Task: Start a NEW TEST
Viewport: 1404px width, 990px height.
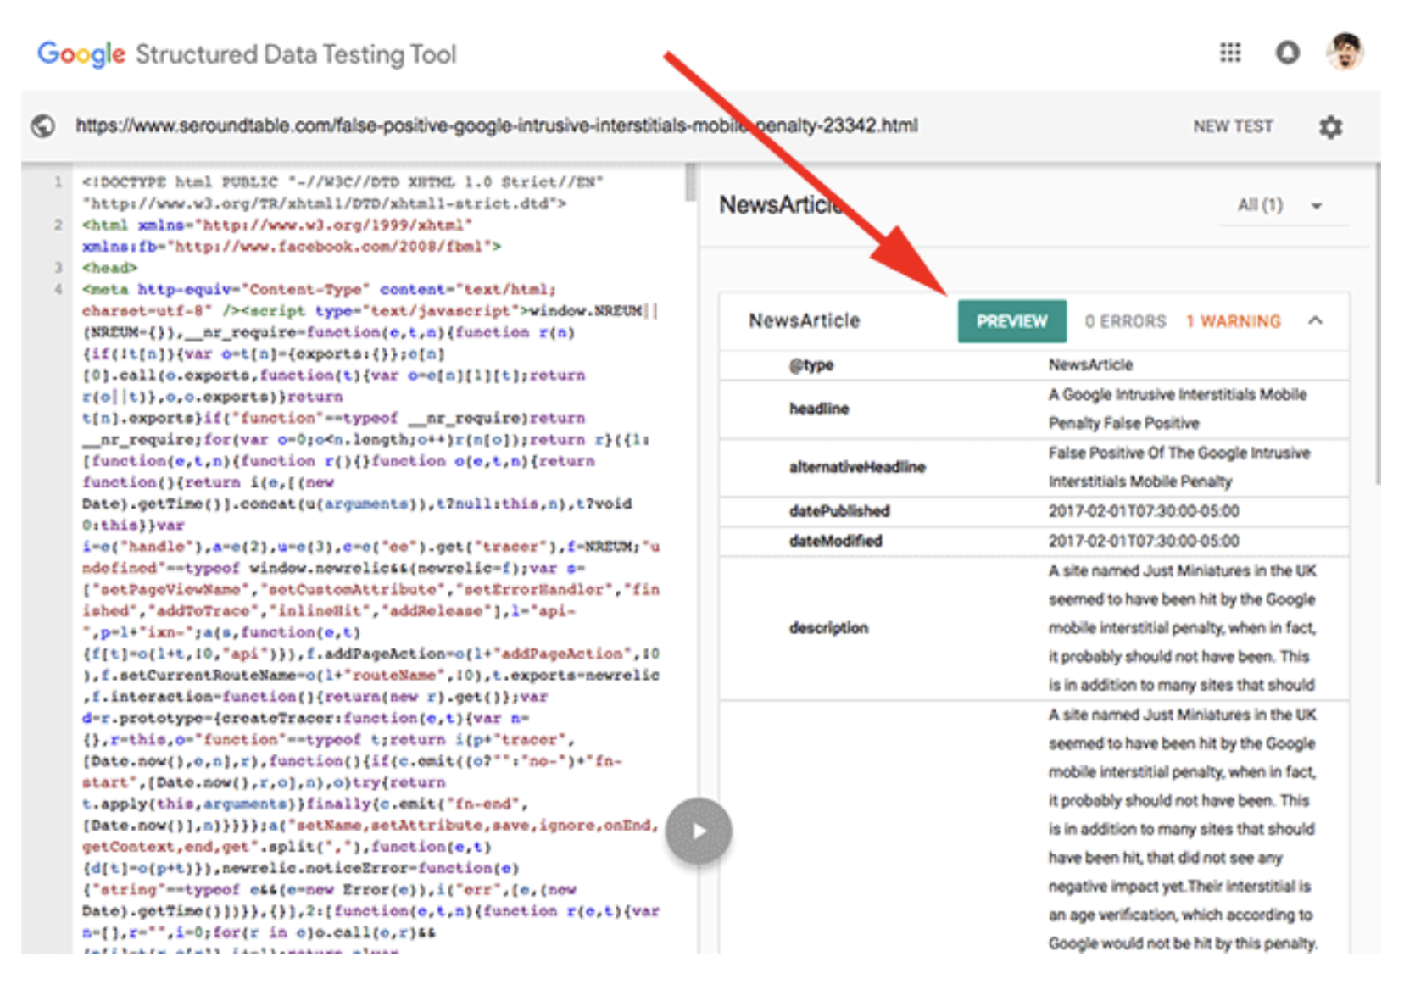Action: 1233,126
